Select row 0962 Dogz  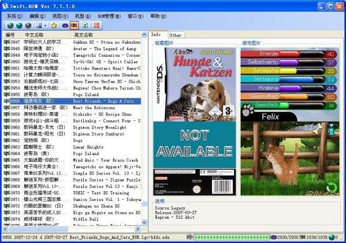click(72, 140)
